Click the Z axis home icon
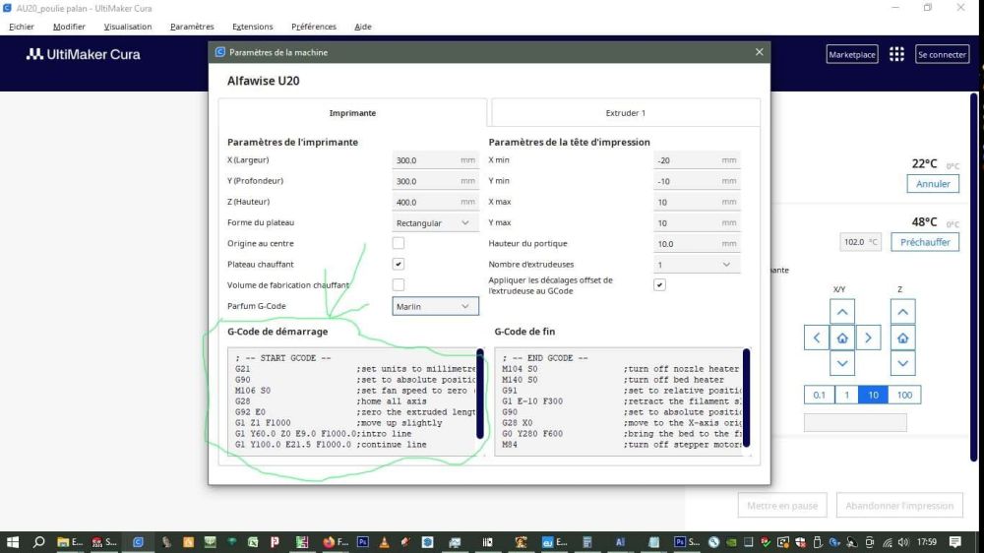 point(902,338)
